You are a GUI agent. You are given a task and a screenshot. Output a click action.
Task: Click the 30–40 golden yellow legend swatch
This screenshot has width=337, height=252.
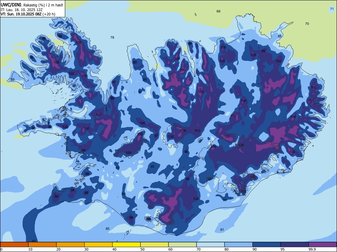98,245
